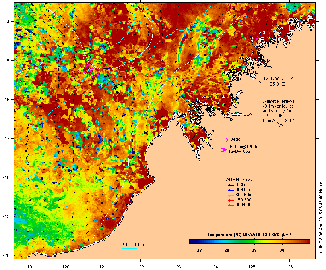Click the magenta drifters arrowhead legend symbol
This screenshot has height=270, width=326.
(x=224, y=150)
